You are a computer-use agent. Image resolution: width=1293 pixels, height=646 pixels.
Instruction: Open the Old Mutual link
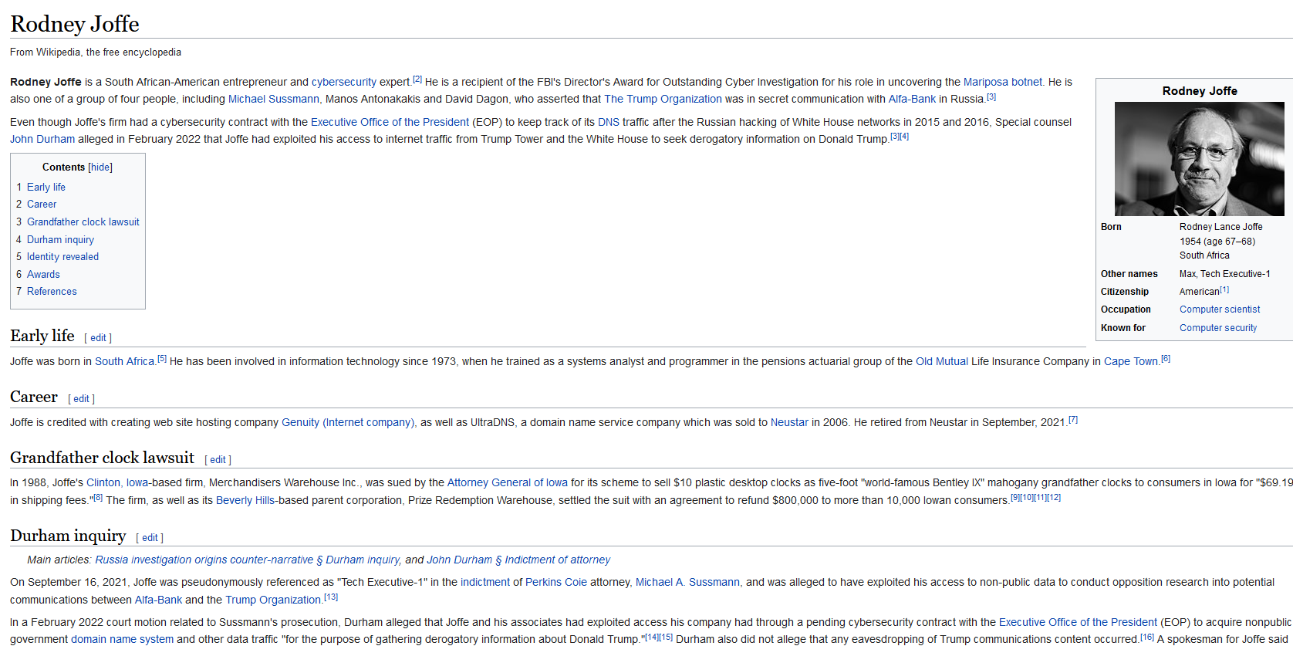click(942, 361)
